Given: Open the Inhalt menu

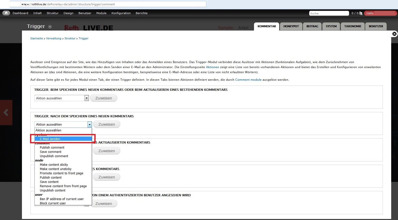Looking at the screenshot, I should [x=37, y=13].
